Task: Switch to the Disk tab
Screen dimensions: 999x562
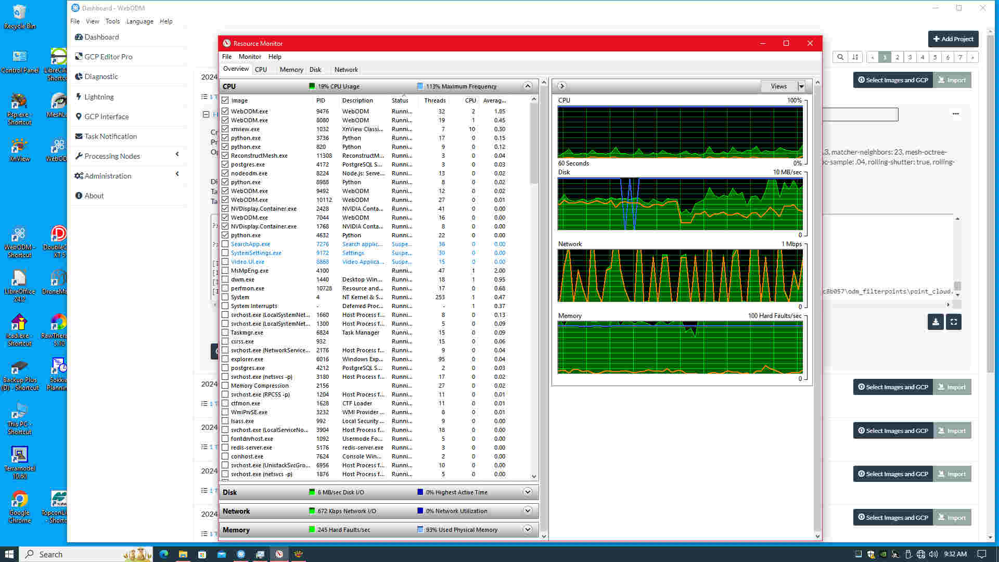Action: [315, 70]
